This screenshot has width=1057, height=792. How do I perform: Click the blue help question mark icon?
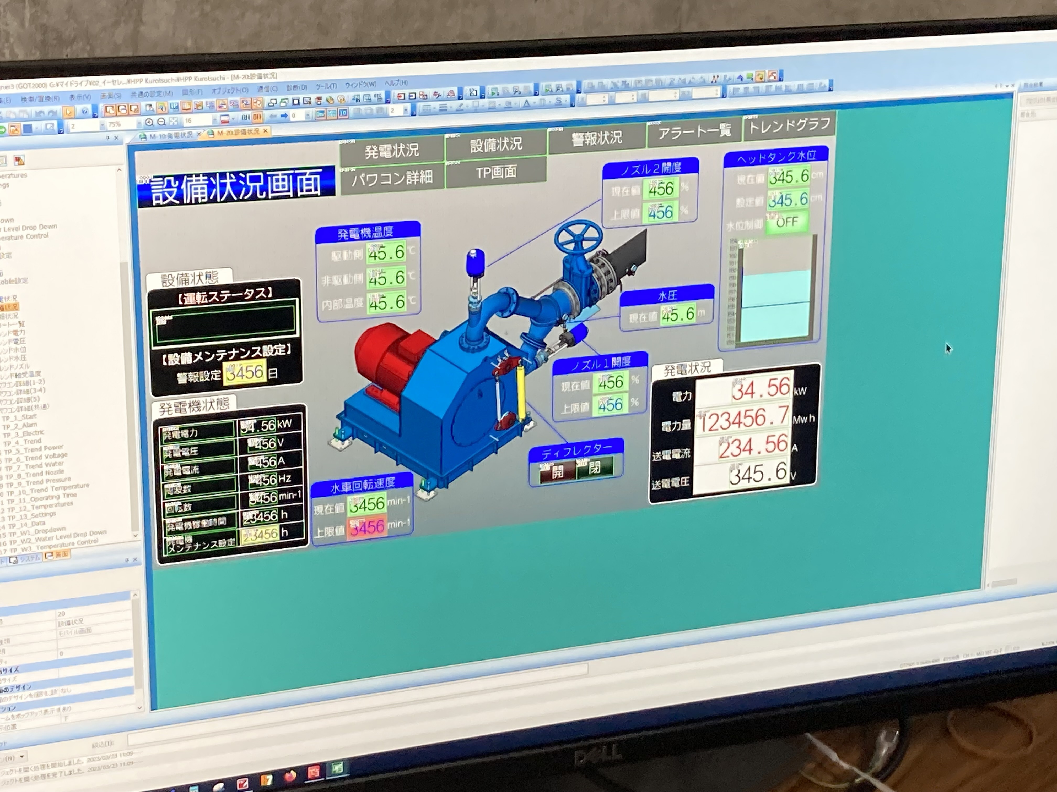click(85, 112)
